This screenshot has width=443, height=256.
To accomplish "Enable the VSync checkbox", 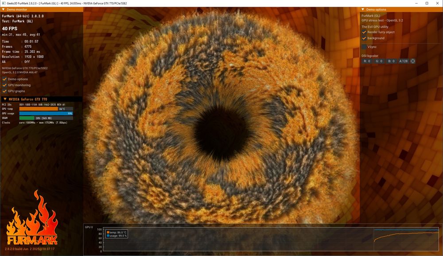I will 364,47.
